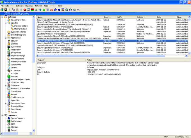The image size is (191, 138).
Task: Click updates list scroll-right arrow
Action: [x=187, y=56]
